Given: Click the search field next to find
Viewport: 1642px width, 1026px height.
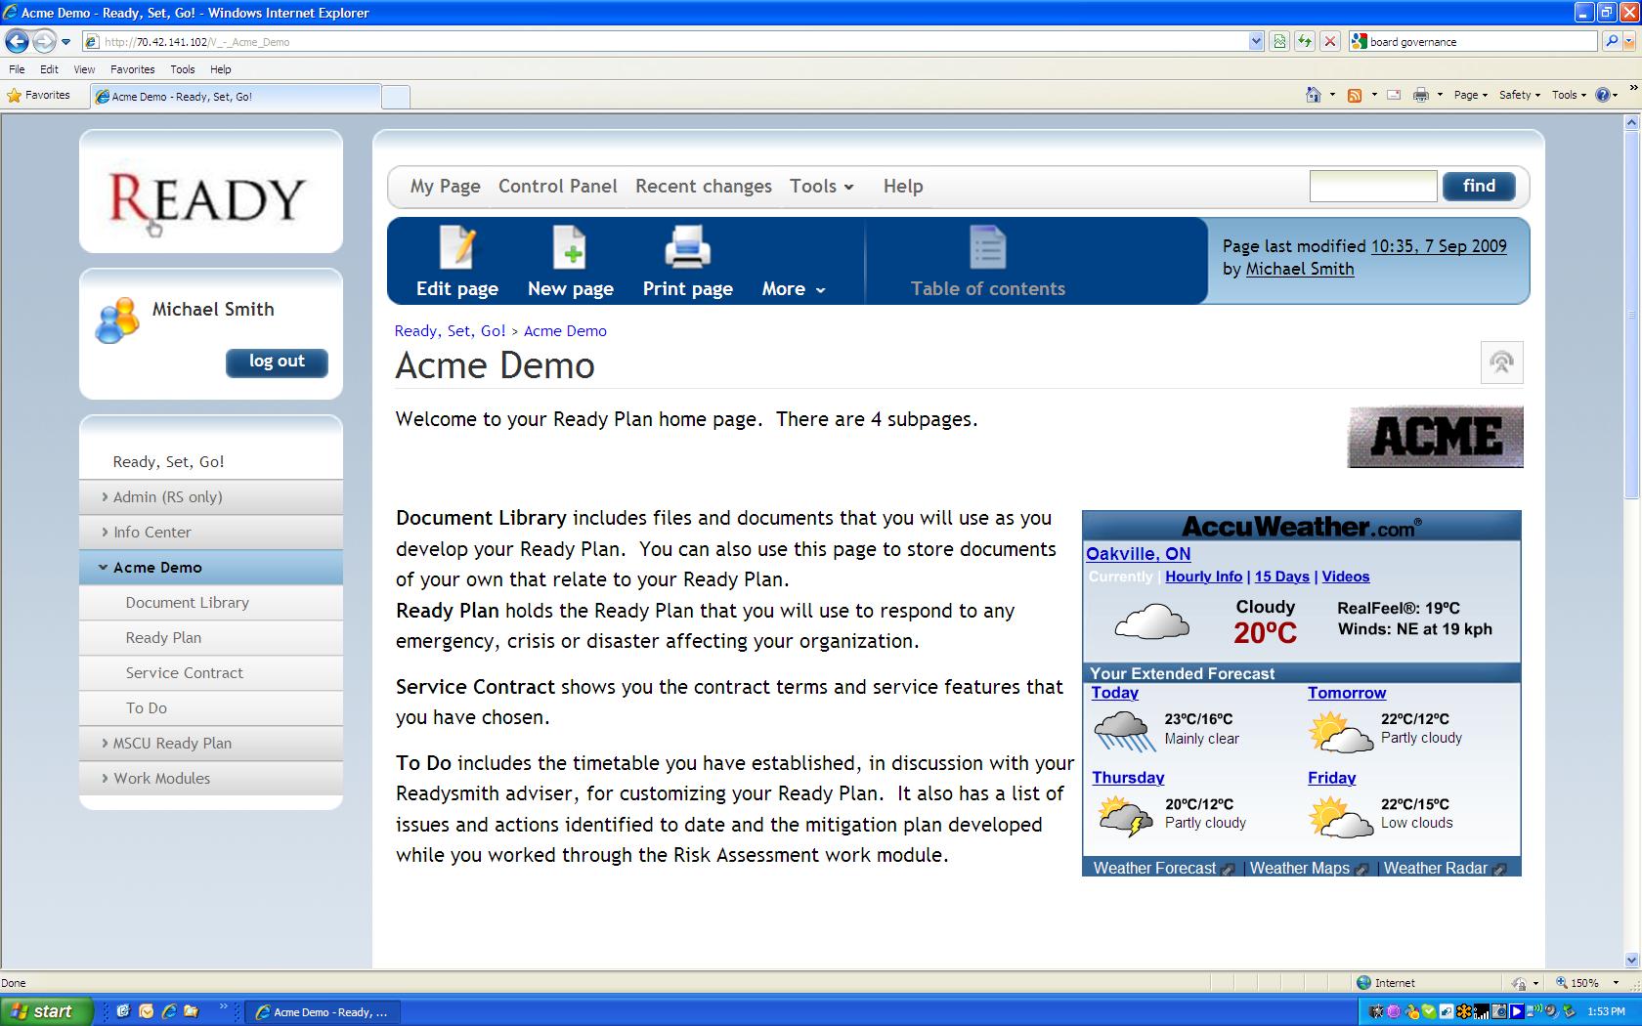Looking at the screenshot, I should click(x=1372, y=187).
